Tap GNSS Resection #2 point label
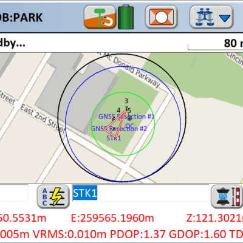The width and height of the screenshot is (243, 243). 119,129
